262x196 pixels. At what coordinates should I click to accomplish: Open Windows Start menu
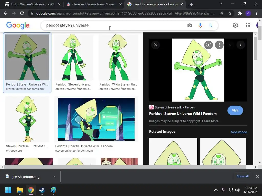[x=8, y=190]
